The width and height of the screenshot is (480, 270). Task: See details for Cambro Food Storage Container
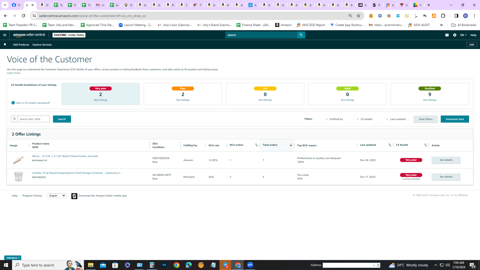tap(446, 177)
